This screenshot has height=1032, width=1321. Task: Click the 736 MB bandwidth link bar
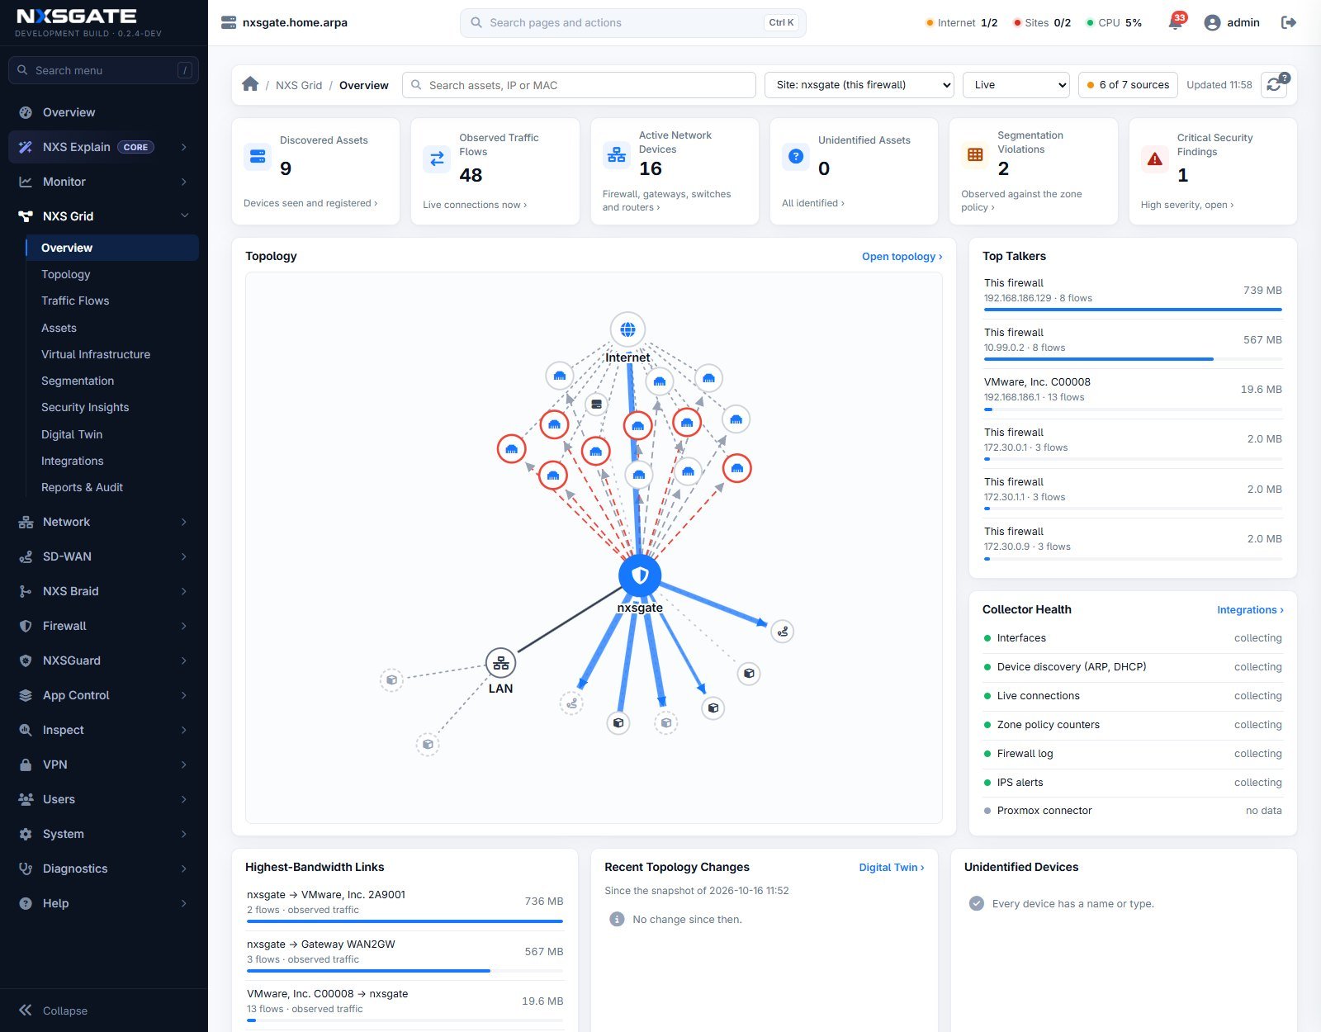pos(405,921)
